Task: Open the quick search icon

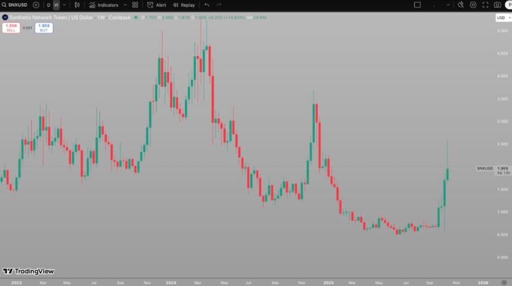Action: point(461,5)
